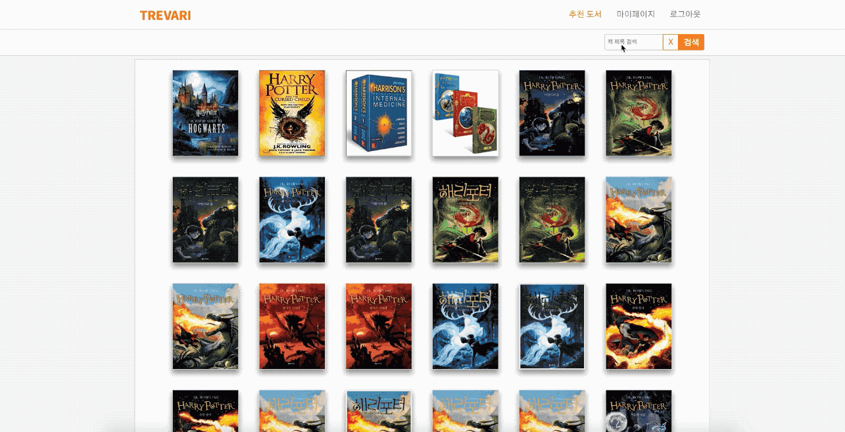Image resolution: width=845 pixels, height=432 pixels.
Task: Clear the search with the X button
Action: pos(671,42)
